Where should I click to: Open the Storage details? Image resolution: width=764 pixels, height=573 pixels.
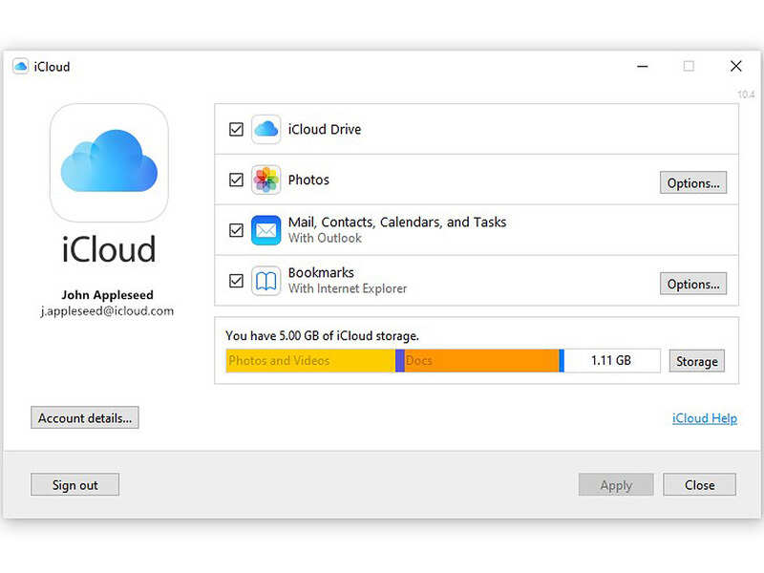(x=696, y=361)
